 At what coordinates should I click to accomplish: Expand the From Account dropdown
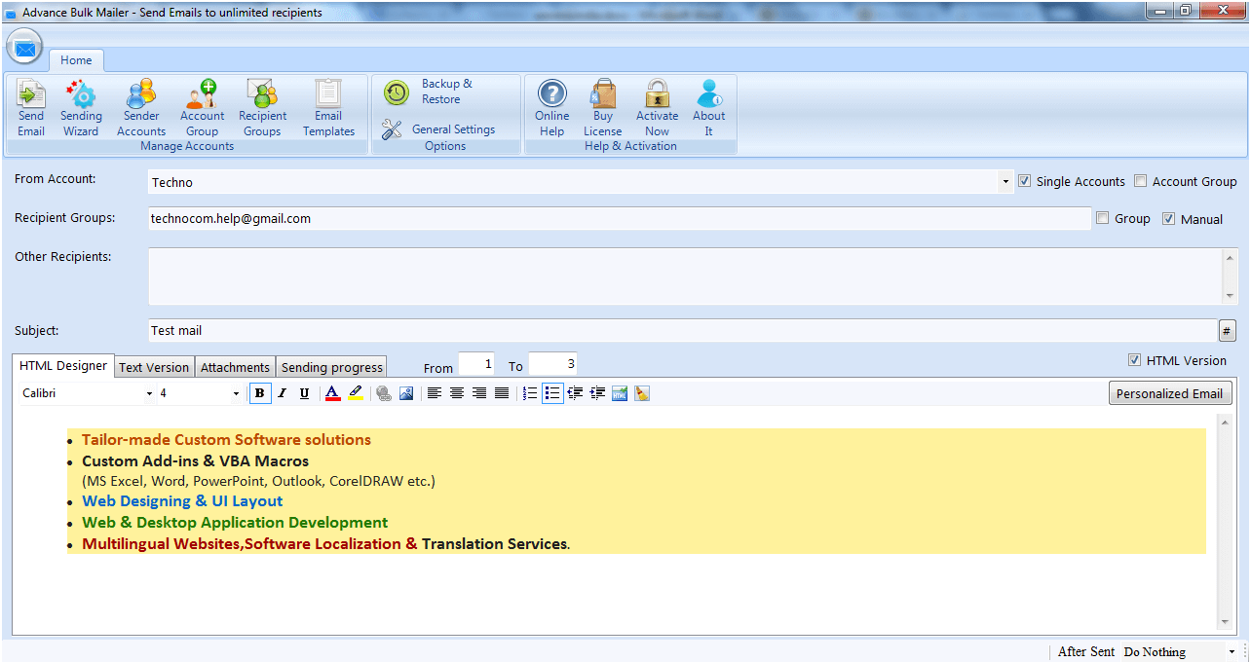tap(1005, 182)
